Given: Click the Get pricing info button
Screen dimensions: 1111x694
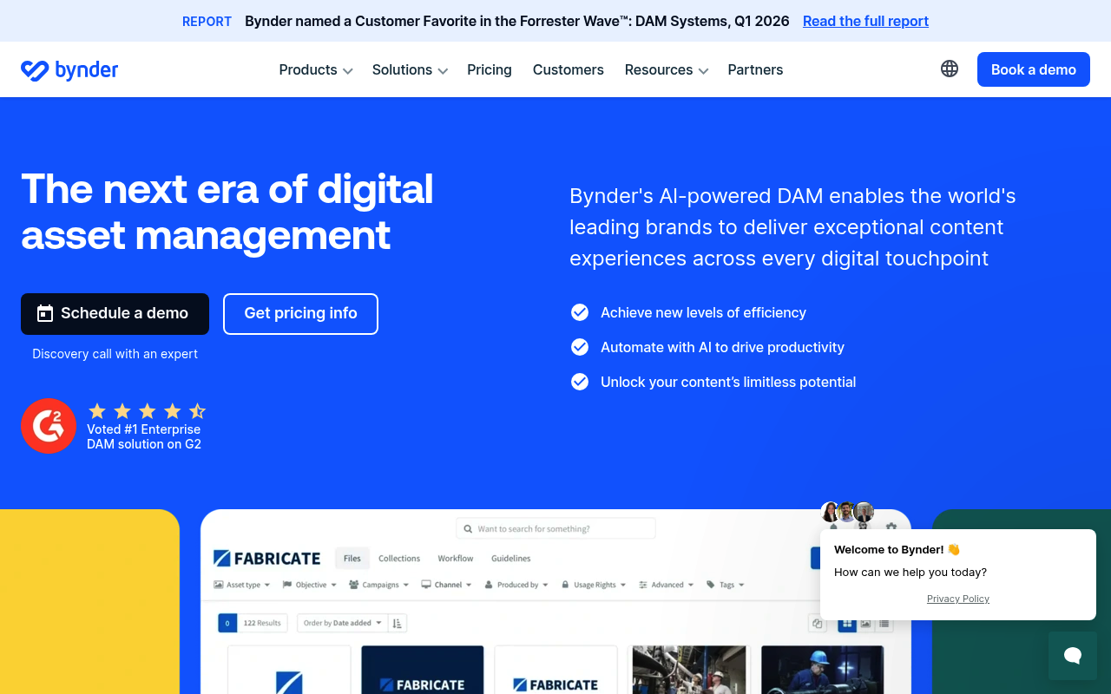Looking at the screenshot, I should coord(300,313).
